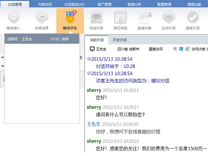The height and width of the screenshot is (156, 208).
Task: Click the 传送对话 transfer dialog icon
Action: click(97, 18)
